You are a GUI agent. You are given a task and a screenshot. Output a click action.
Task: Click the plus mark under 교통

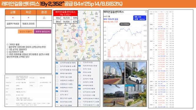click(13, 18)
